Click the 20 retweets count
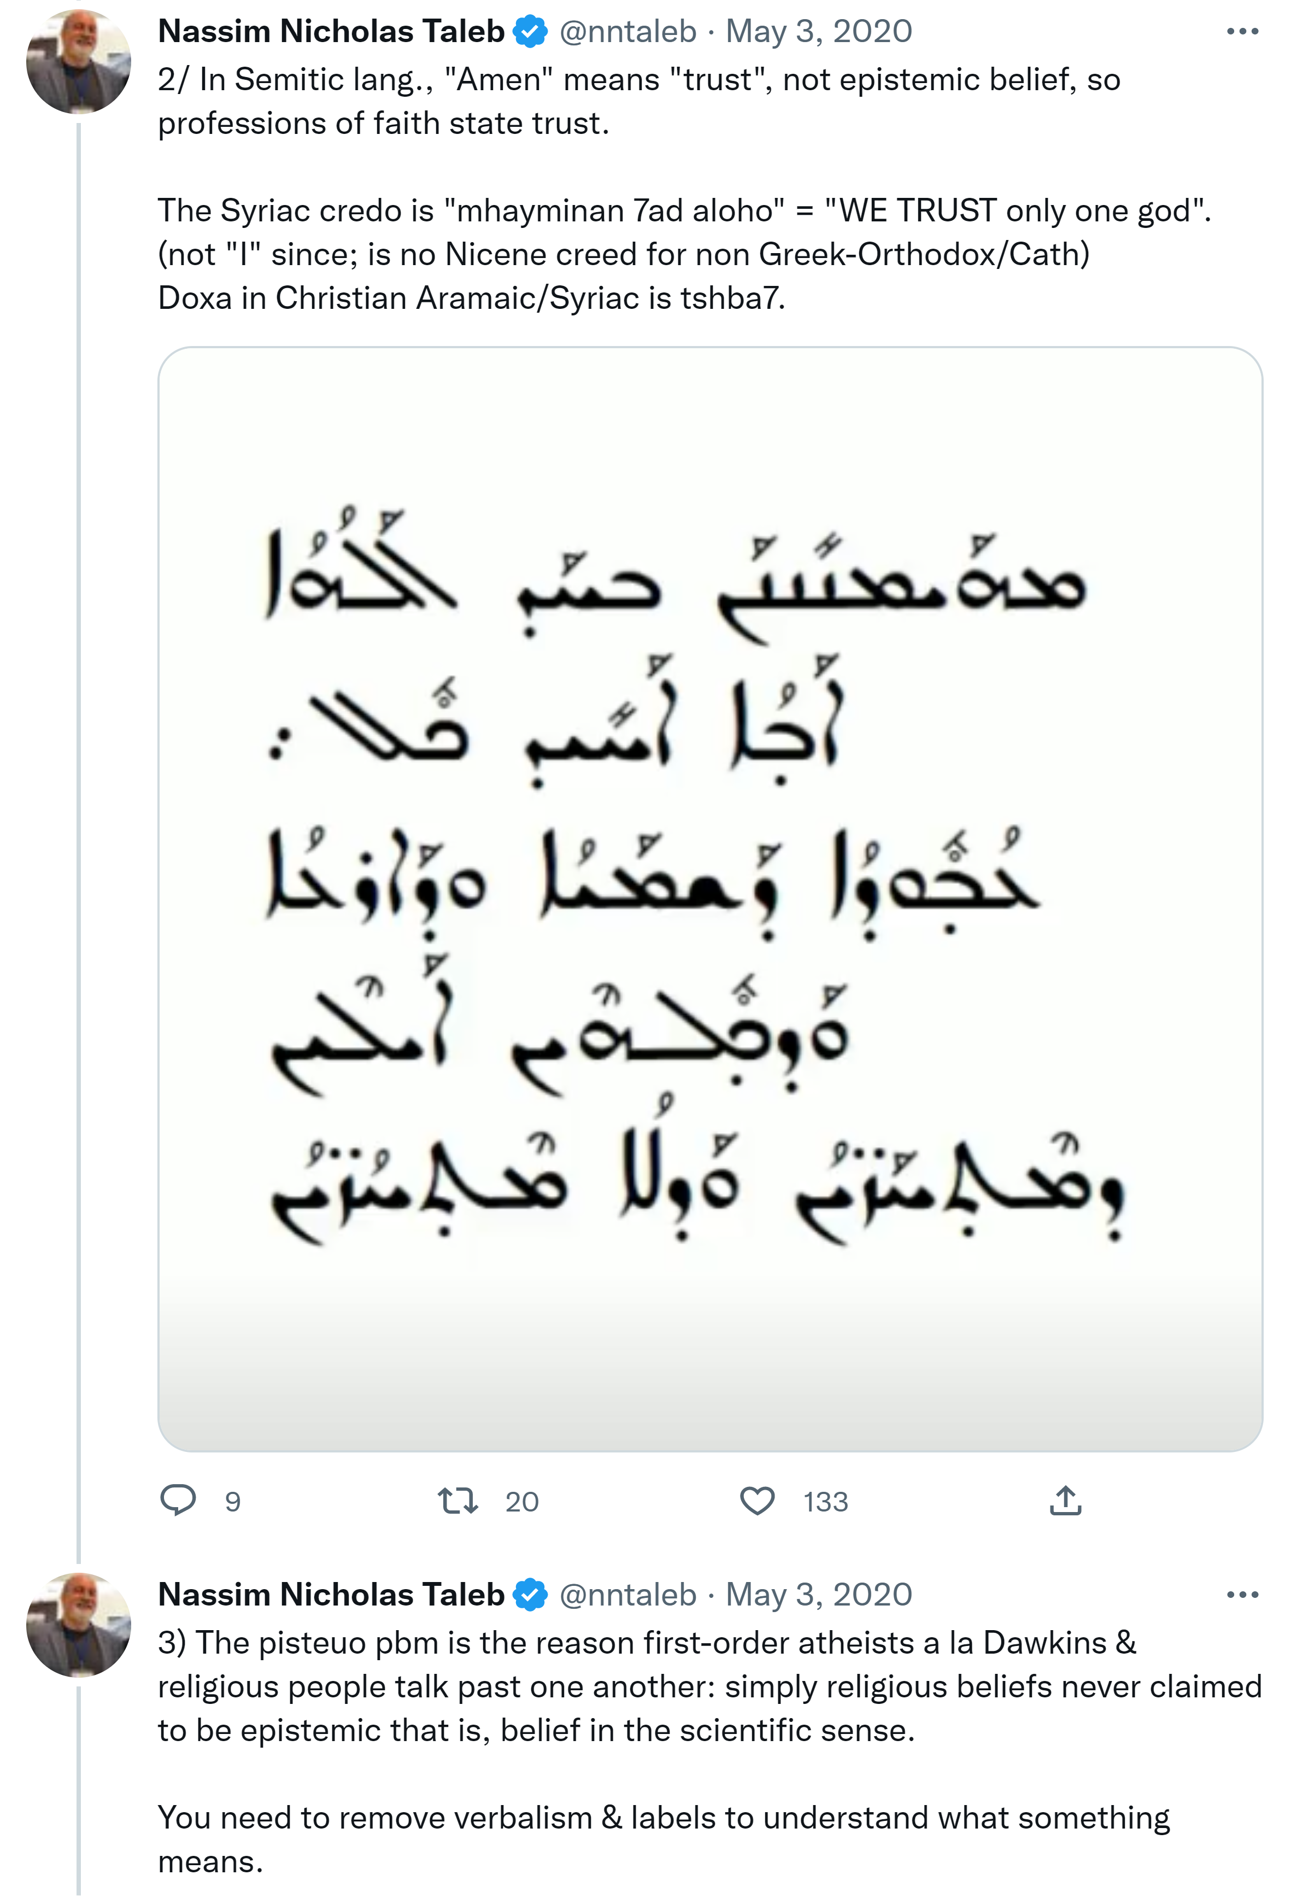This screenshot has width=1291, height=1904. (x=522, y=1502)
